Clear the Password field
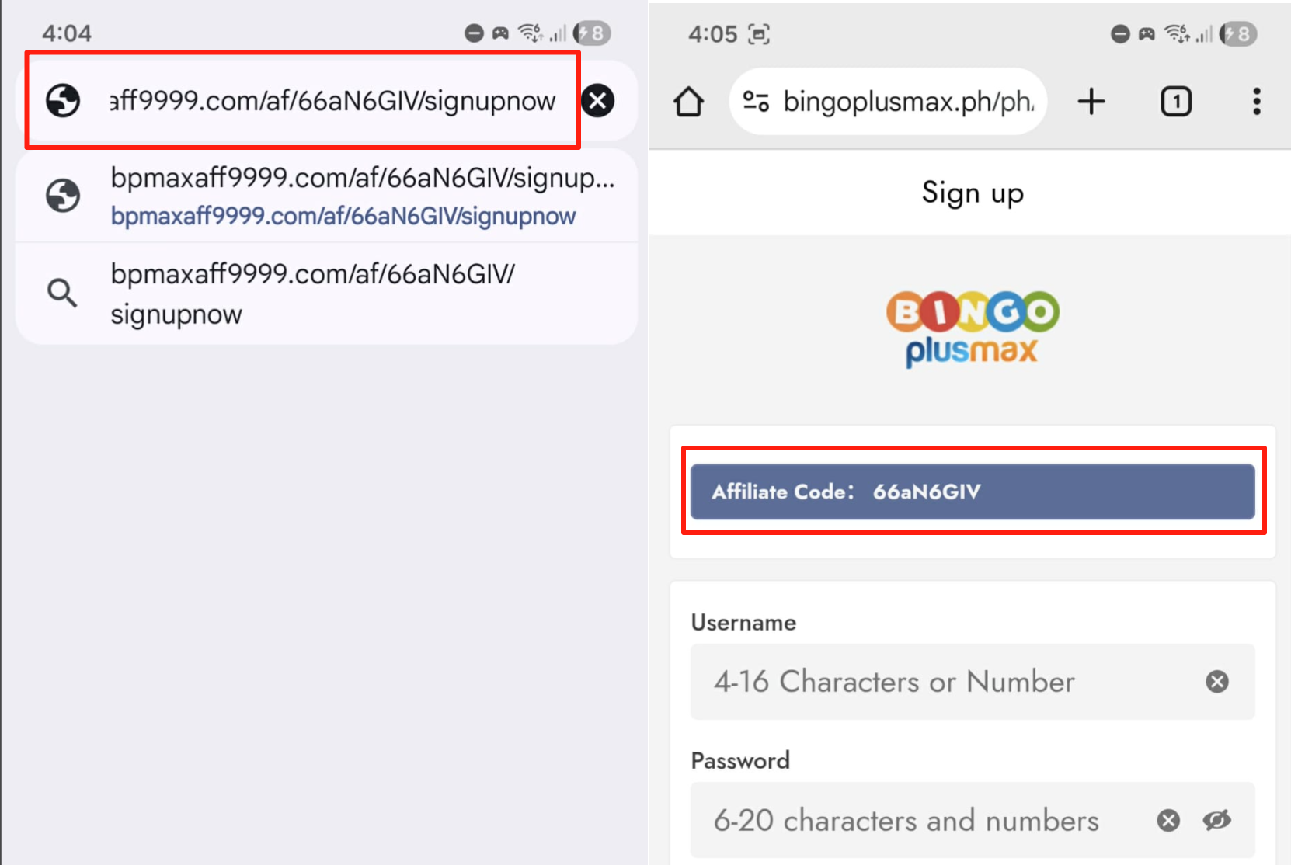This screenshot has width=1291, height=865. (1168, 821)
